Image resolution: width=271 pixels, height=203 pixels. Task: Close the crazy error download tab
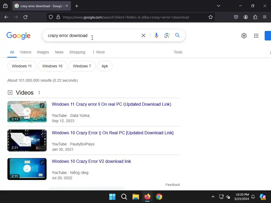pyautogui.click(x=67, y=6)
